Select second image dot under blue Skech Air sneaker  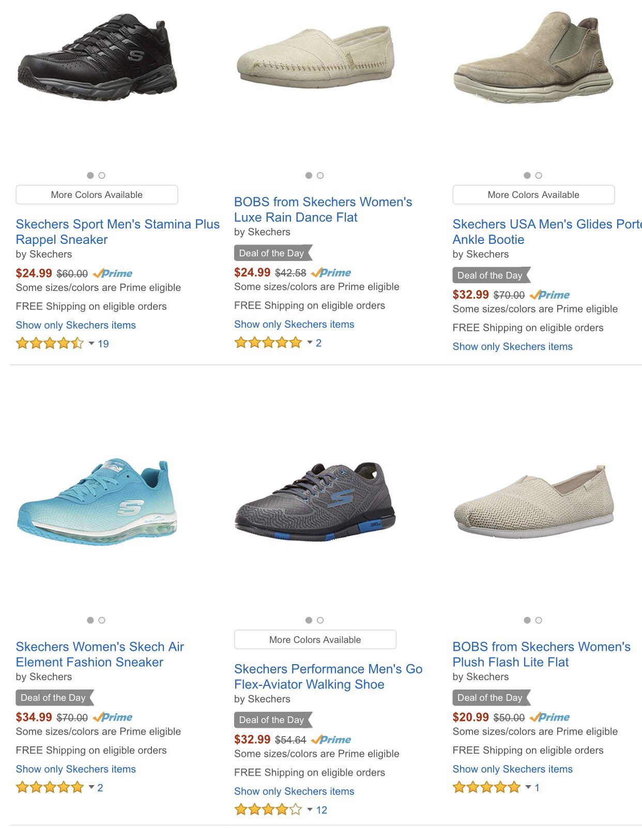(x=102, y=620)
